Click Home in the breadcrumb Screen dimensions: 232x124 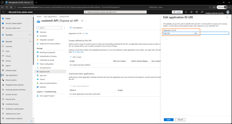pos(39,17)
